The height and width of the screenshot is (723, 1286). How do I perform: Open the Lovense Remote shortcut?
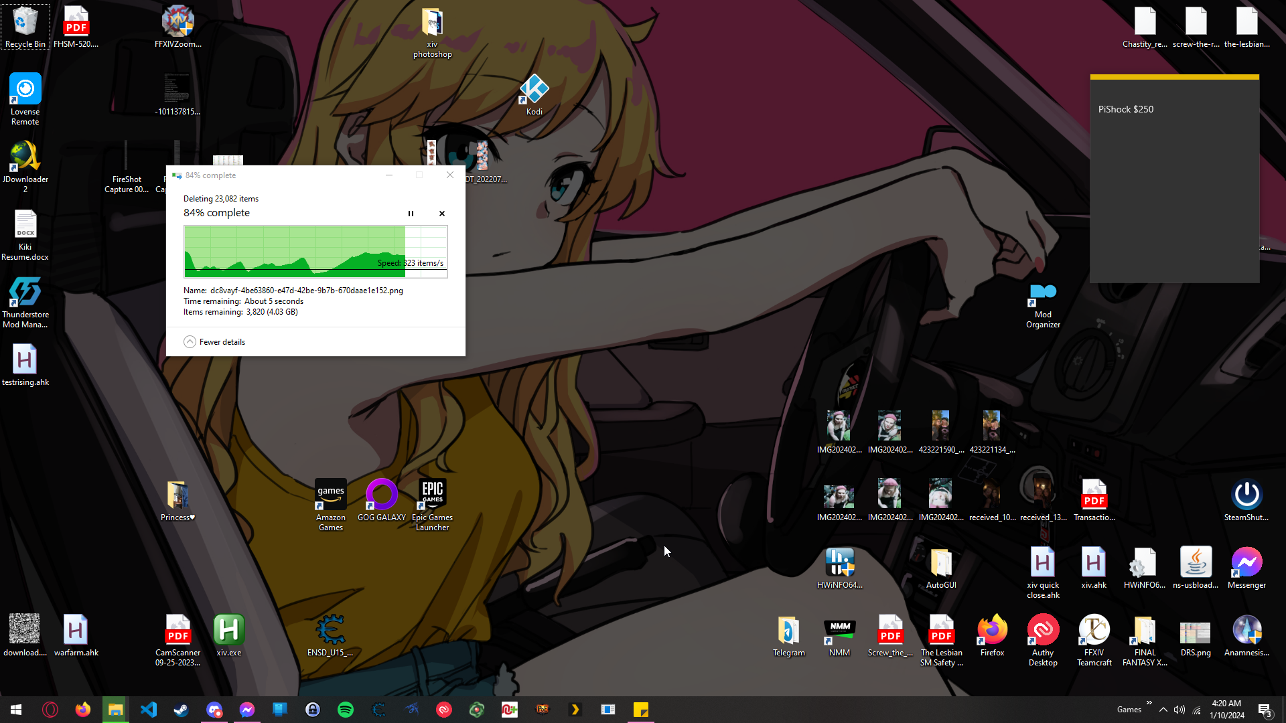tap(25, 99)
